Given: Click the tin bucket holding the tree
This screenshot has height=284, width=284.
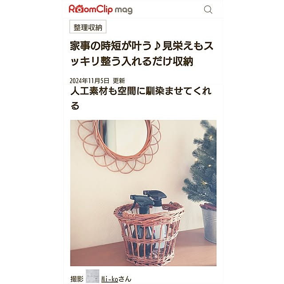Looking at the screenshot, I should pos(209,224).
